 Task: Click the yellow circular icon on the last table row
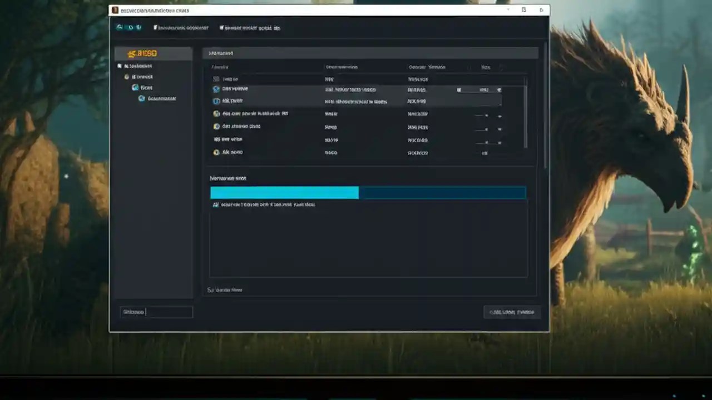click(x=216, y=152)
